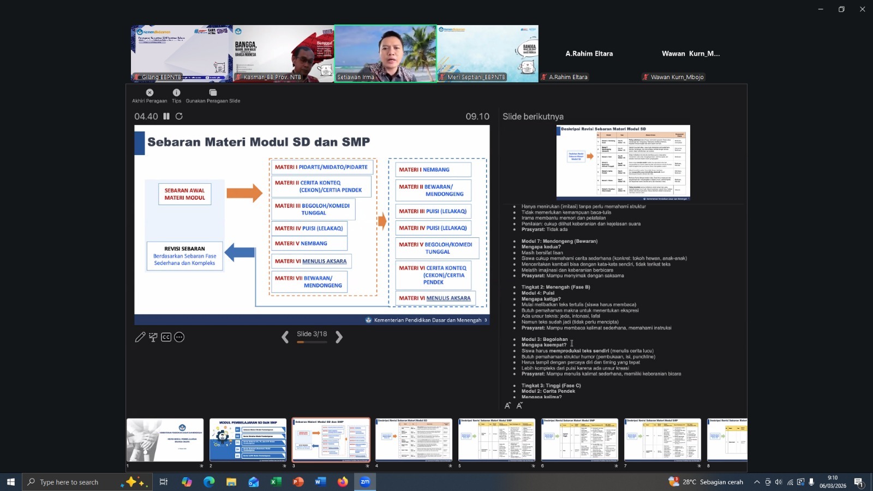Toggle subtitles with the CC icon
This screenshot has height=491, width=873.
(x=166, y=337)
